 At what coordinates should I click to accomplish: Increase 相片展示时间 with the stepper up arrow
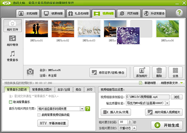[x=130, y=121]
